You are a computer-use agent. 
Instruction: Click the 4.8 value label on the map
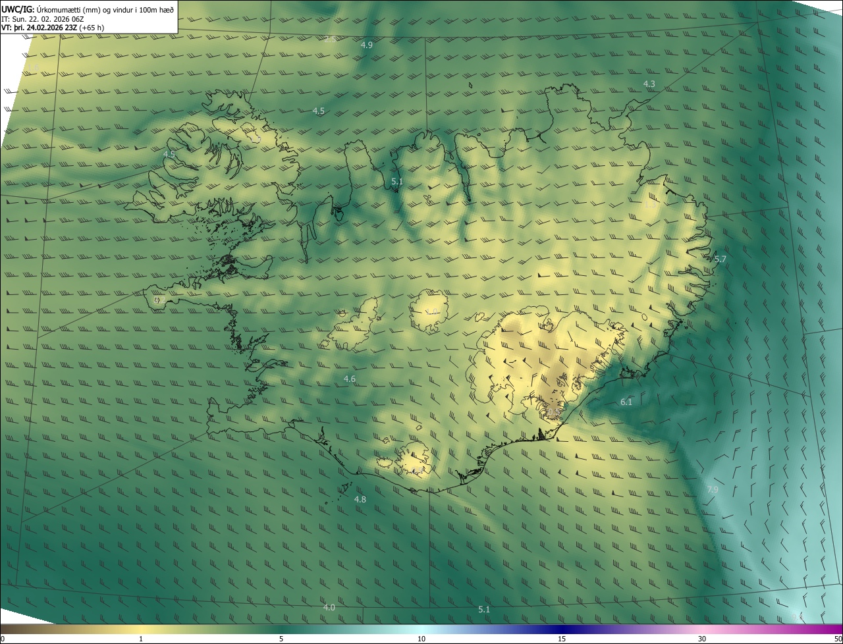pyautogui.click(x=360, y=499)
